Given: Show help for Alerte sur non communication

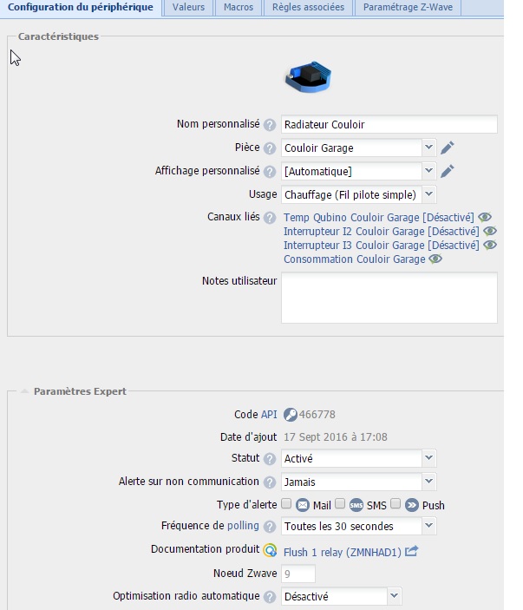Looking at the screenshot, I should [270, 482].
